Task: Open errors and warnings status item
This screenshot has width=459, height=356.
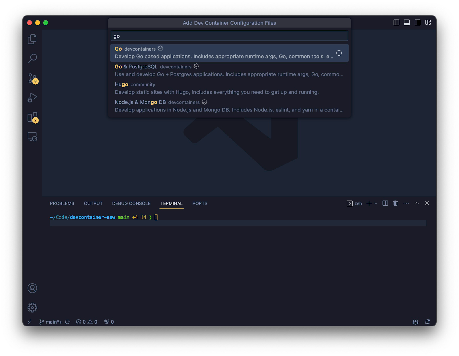Action: (x=87, y=322)
